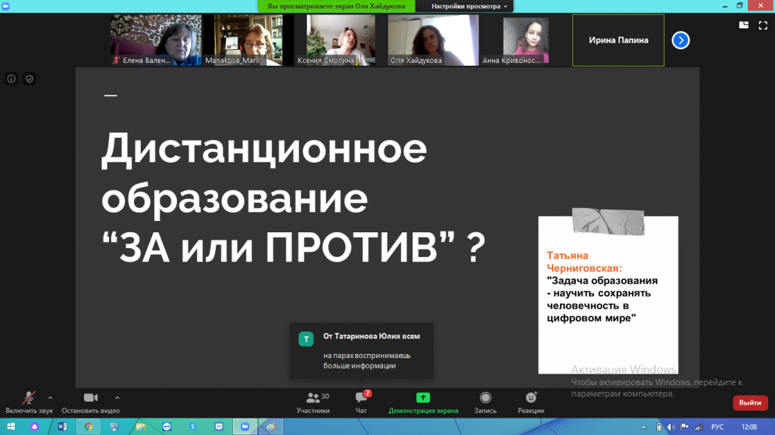Image resolution: width=775 pixels, height=435 pixels.
Task: Open the Реакции reactions menu
Action: click(x=531, y=402)
